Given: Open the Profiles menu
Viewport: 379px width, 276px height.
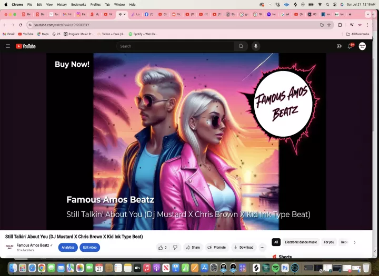Looking at the screenshot, I should (x=95, y=4).
